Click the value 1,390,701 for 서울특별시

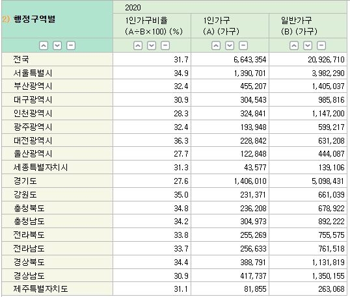250,73
